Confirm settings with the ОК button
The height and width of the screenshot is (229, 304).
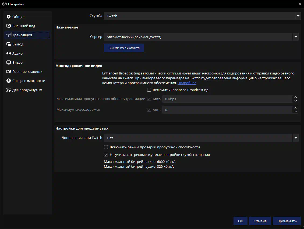[241, 221]
